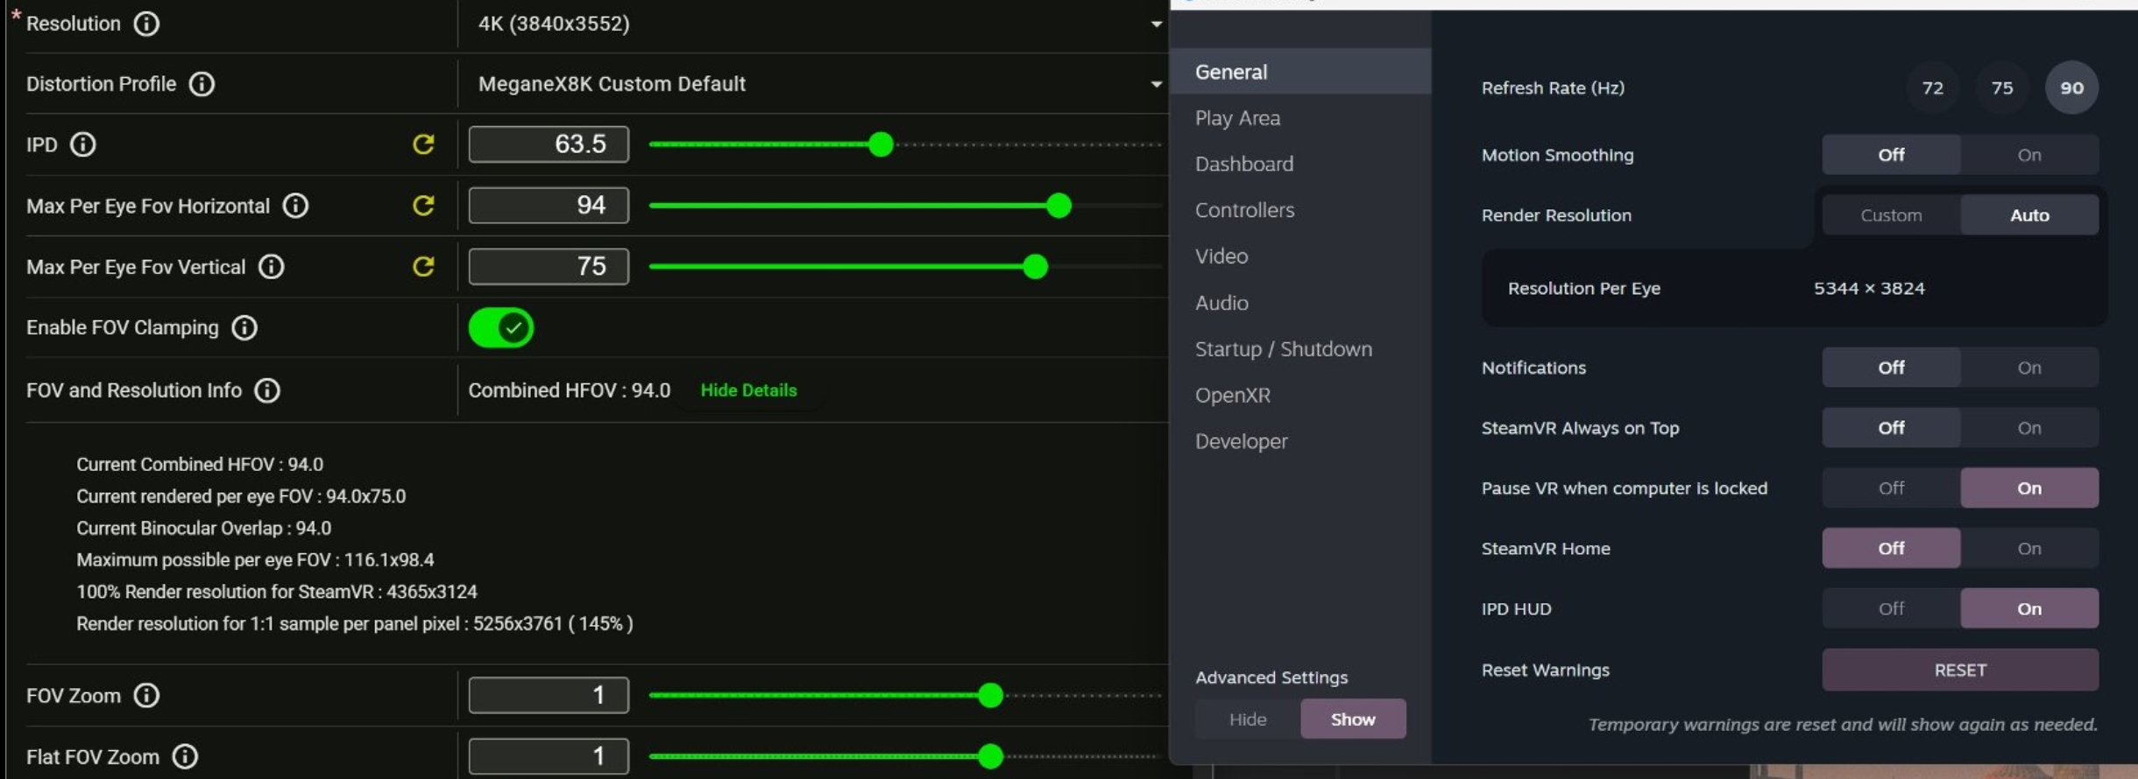Show info for Max Per Eye Fov Horizontal
This screenshot has height=779, width=2138.
pyautogui.click(x=296, y=206)
